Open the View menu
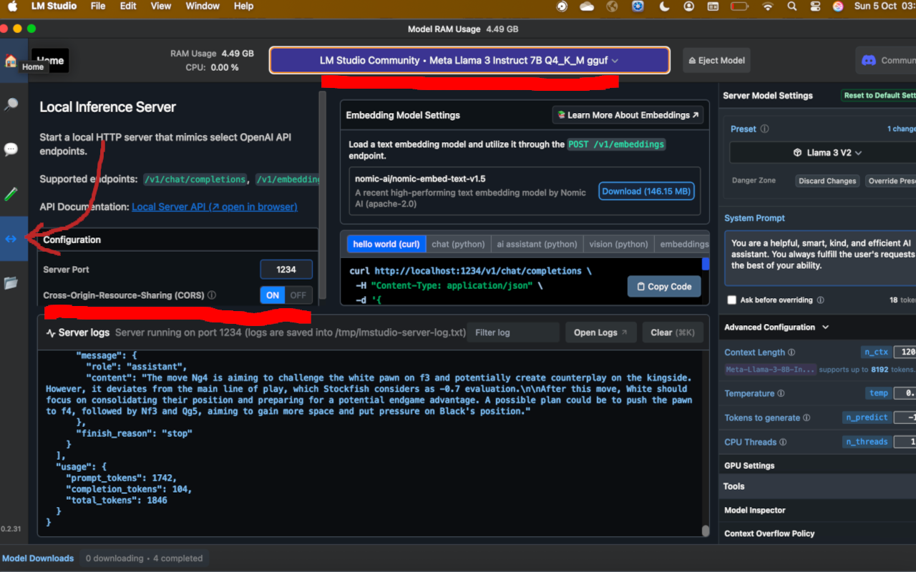This screenshot has width=916, height=572. point(161,6)
